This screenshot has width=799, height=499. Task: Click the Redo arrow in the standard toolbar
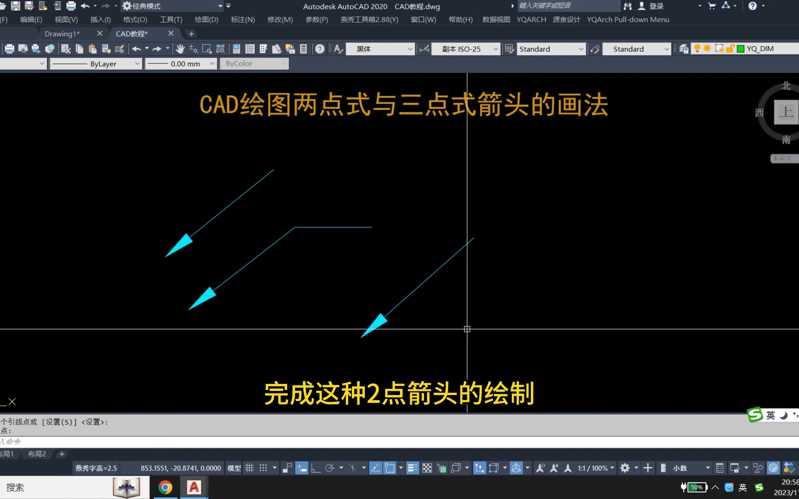click(157, 49)
